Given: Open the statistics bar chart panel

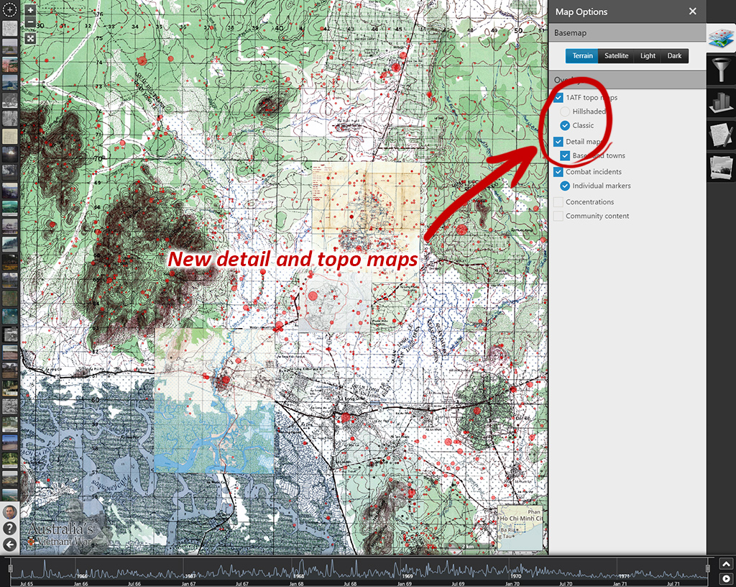Looking at the screenshot, I should [x=721, y=103].
